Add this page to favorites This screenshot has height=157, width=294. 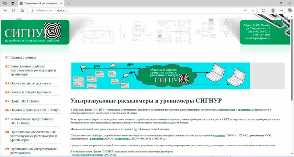click(x=253, y=11)
